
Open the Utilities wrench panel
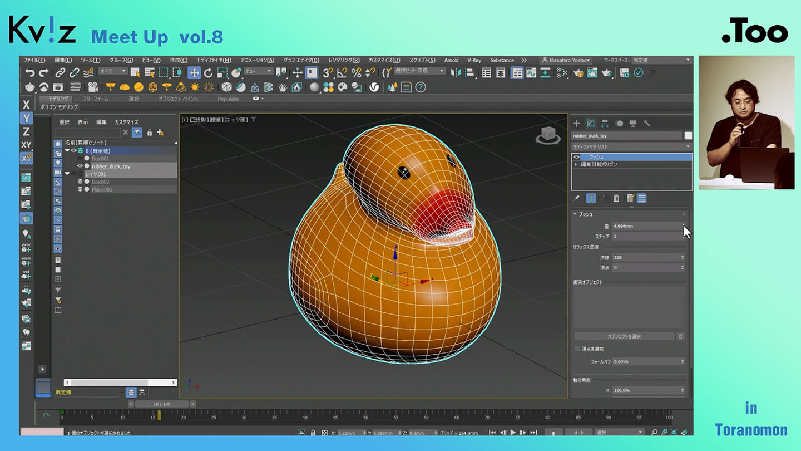coord(646,124)
